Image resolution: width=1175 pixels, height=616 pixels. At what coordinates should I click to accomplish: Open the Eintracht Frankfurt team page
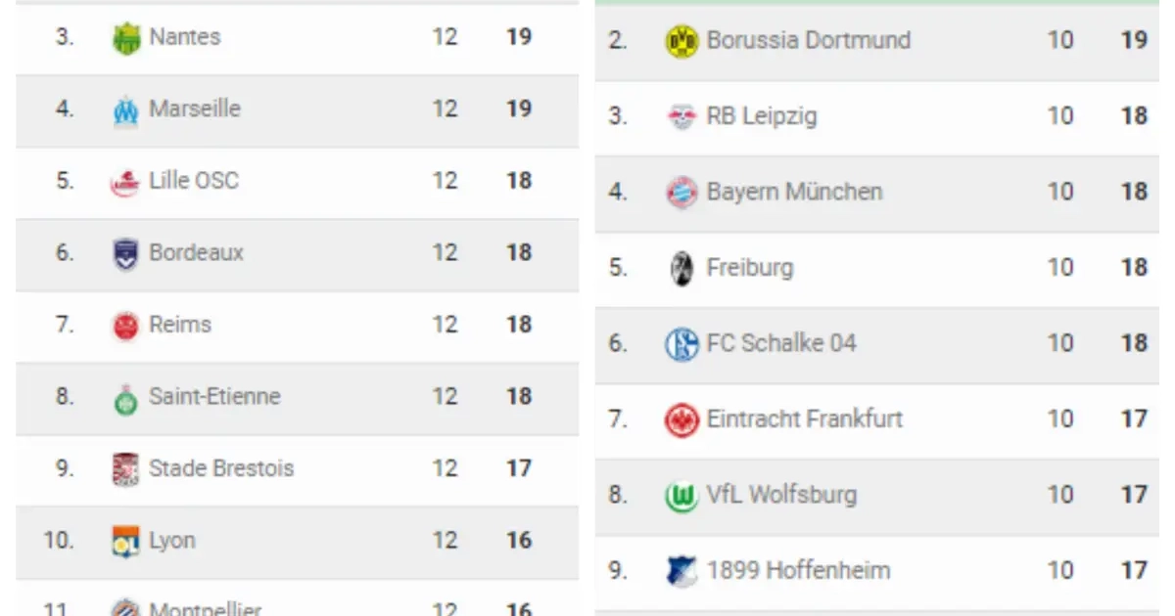point(804,419)
